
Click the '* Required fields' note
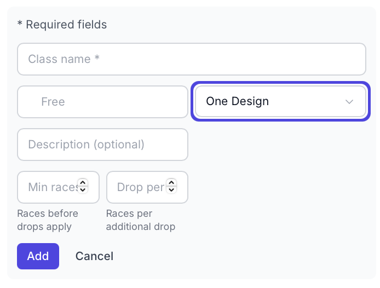[x=62, y=25]
